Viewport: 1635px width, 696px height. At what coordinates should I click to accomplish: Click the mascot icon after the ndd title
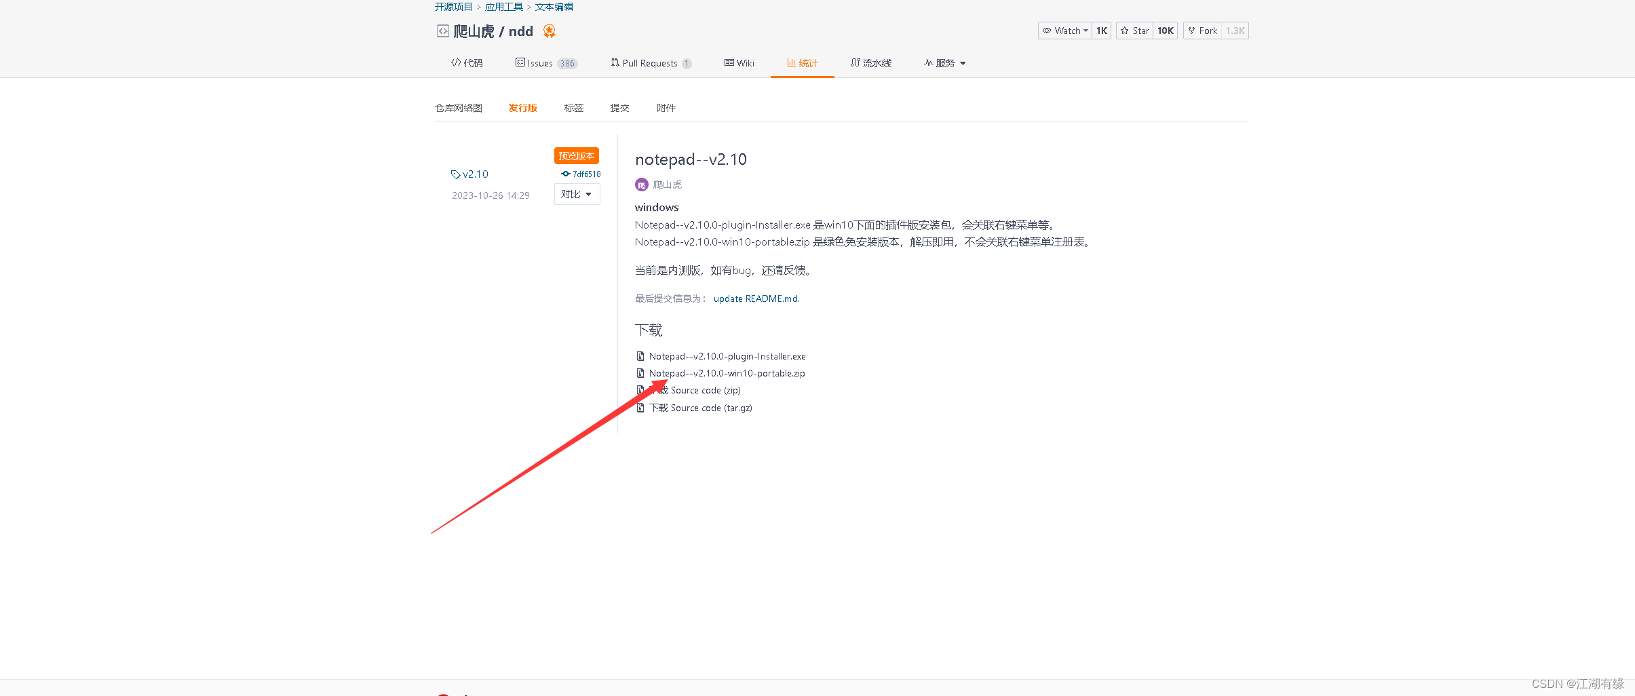(x=548, y=31)
